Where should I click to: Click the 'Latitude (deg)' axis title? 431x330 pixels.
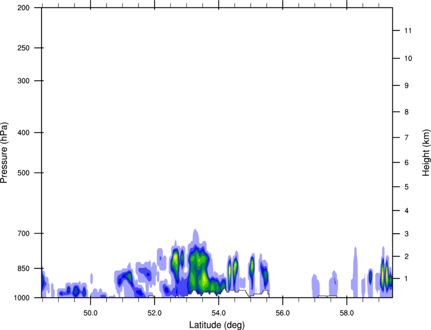217,325
